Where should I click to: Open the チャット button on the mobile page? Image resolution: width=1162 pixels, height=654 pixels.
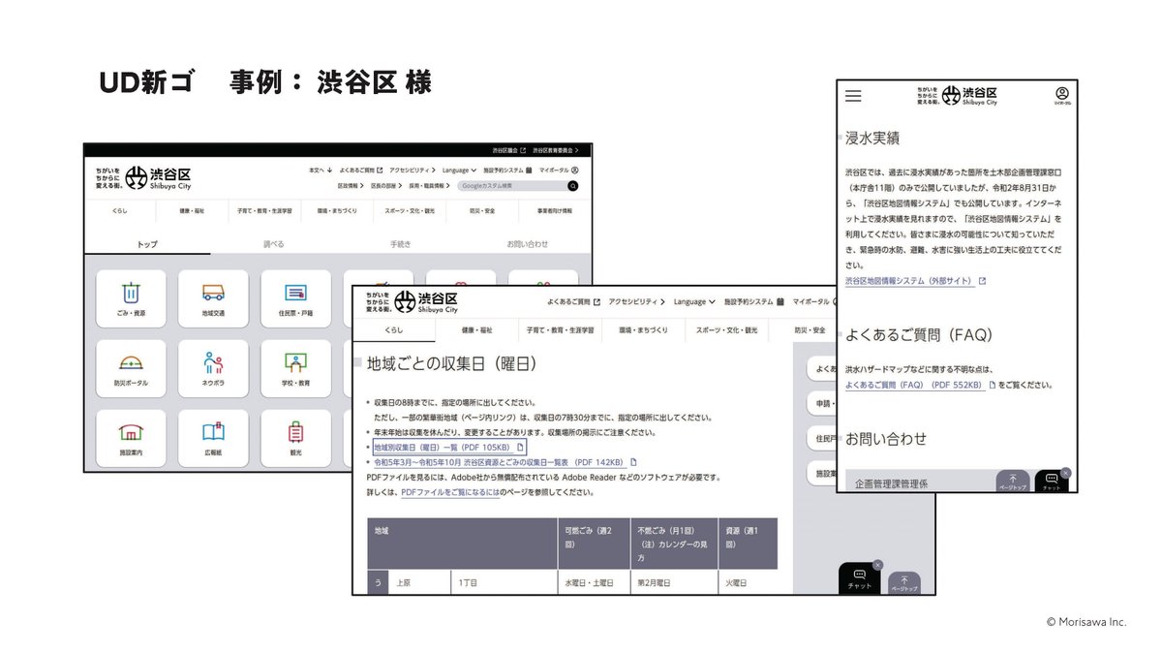(1052, 482)
